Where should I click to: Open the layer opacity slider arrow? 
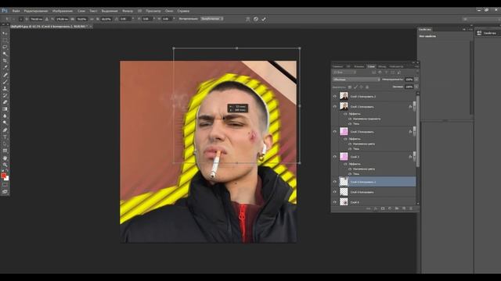click(x=416, y=80)
